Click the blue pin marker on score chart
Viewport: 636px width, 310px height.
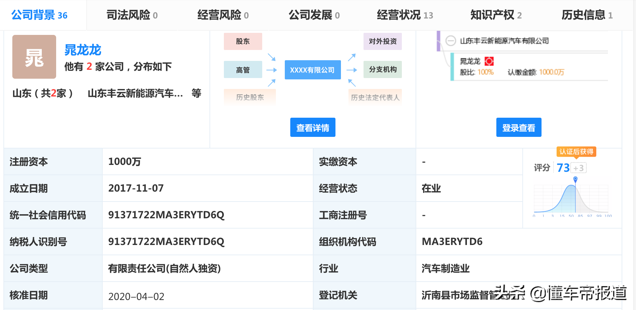click(x=575, y=179)
